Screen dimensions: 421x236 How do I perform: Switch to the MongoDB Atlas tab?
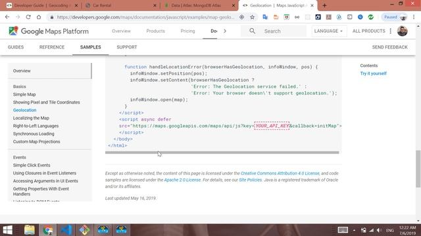(x=199, y=5)
